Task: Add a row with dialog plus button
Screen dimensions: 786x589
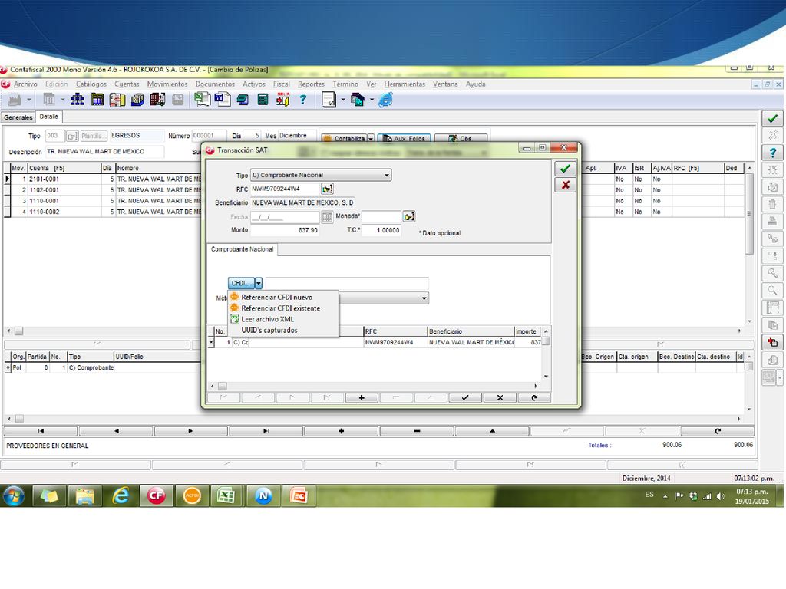Action: click(x=362, y=398)
